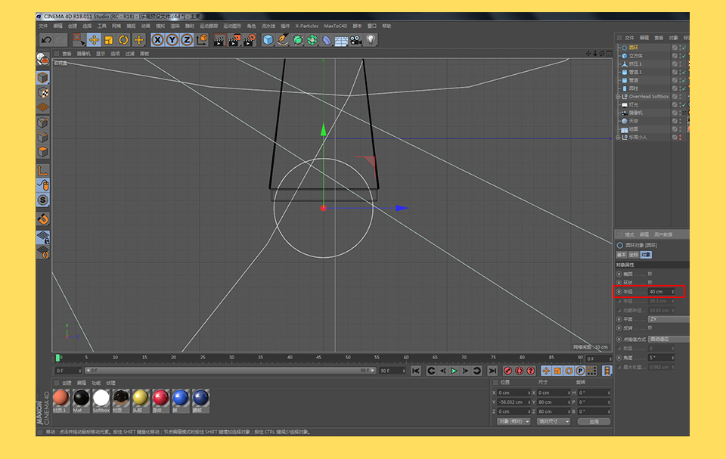Select the 立方体 object in tree
Viewport: 726px width, 459px height.
click(x=636, y=56)
